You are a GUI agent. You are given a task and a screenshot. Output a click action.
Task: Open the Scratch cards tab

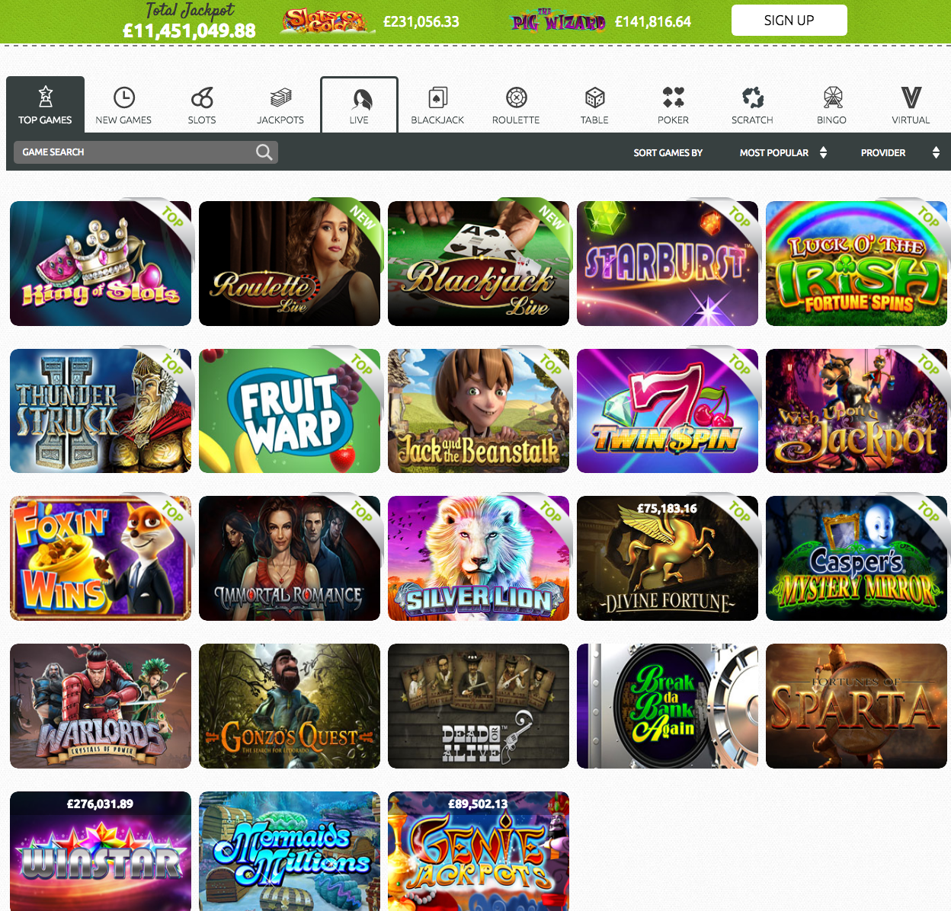point(752,104)
